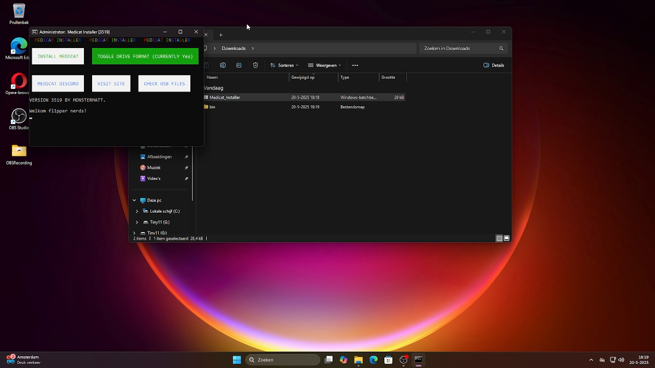Screen dimensions: 655x368
Task: Click the INSTALL MEDICAT button
Action: (58, 56)
